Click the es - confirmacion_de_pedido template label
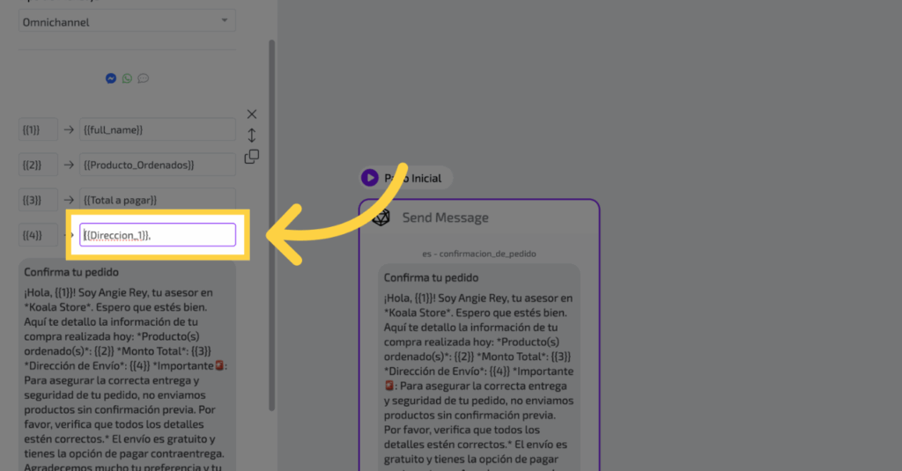Screen dimensions: 902x471 (x=479, y=254)
